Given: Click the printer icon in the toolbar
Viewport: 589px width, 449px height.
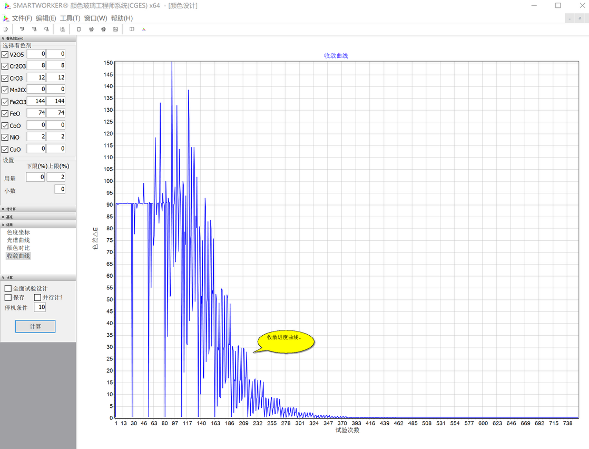Looking at the screenshot, I should click(x=91, y=29).
